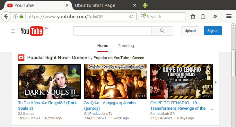Bookmark this page with star icon

[x=193, y=16]
